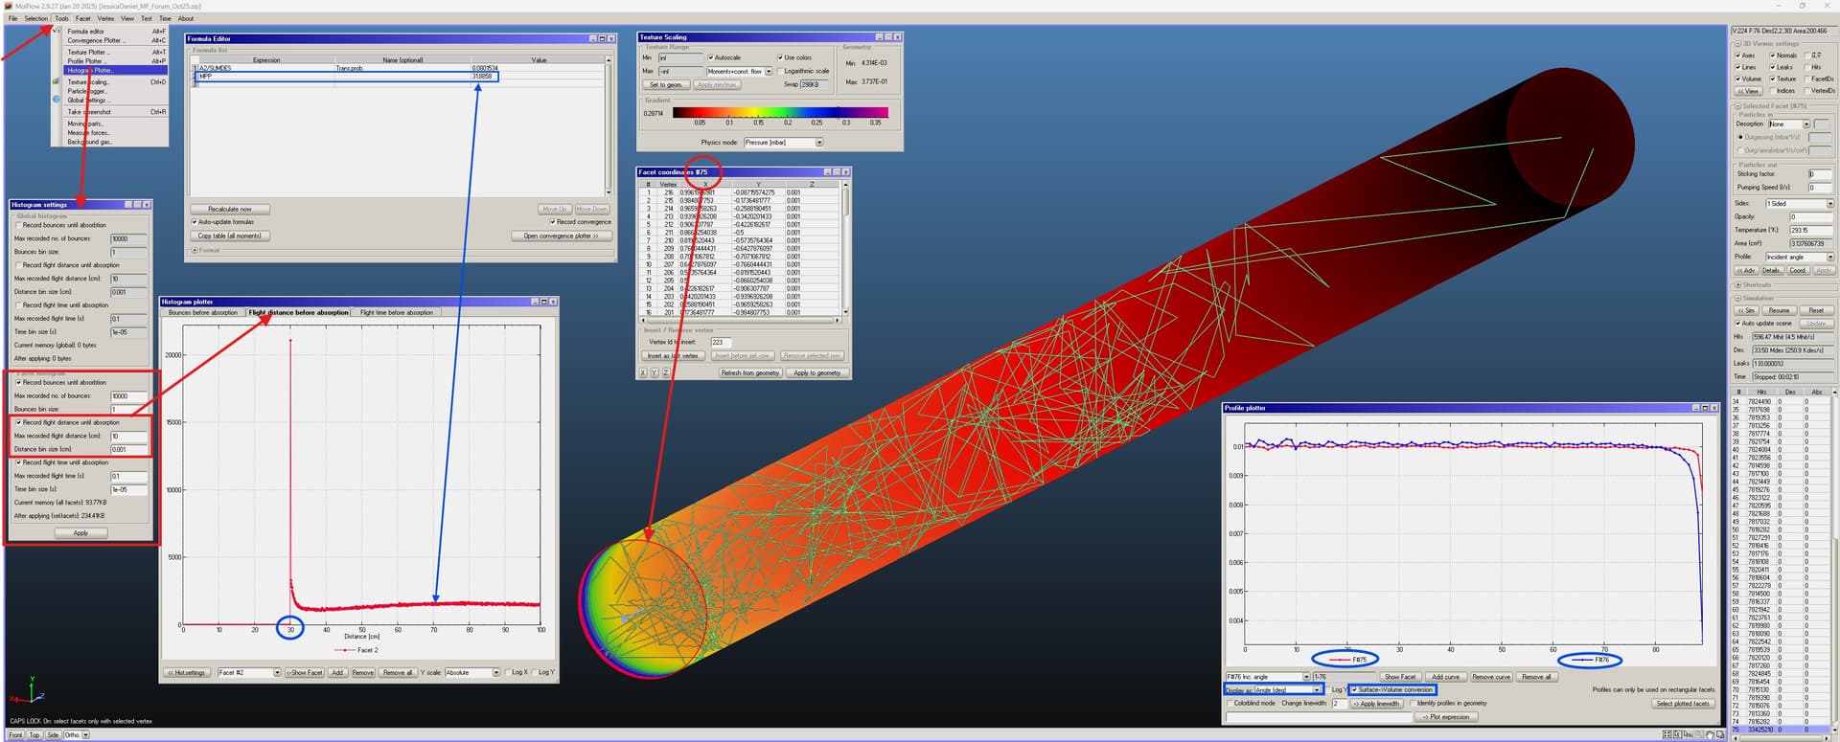The height and width of the screenshot is (742, 1840).
Task: Expand the Shortcuts panel section
Action: (1736, 285)
